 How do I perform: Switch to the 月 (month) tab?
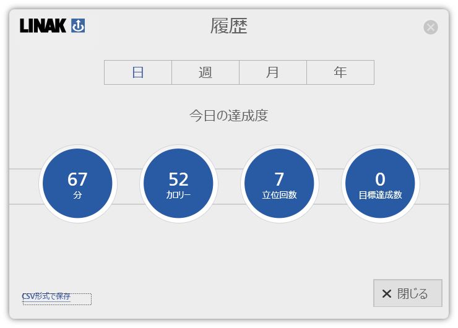pyautogui.click(x=273, y=72)
